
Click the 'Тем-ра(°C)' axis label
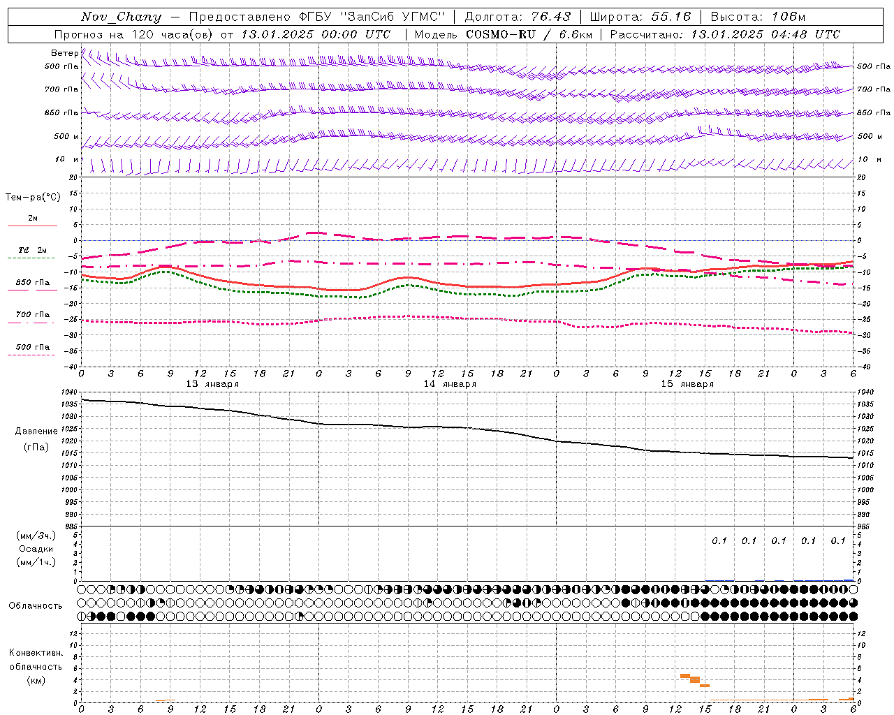click(33, 198)
